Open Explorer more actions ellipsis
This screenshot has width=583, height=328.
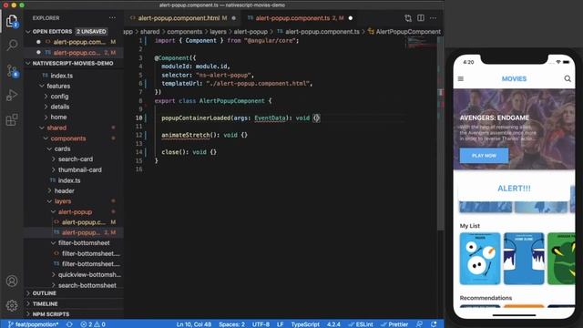click(112, 18)
